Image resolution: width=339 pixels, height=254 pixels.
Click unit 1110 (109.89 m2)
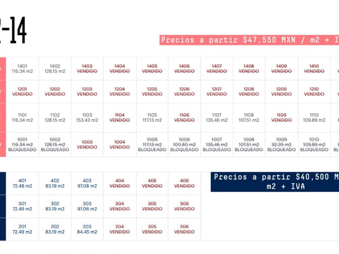pos(314,117)
